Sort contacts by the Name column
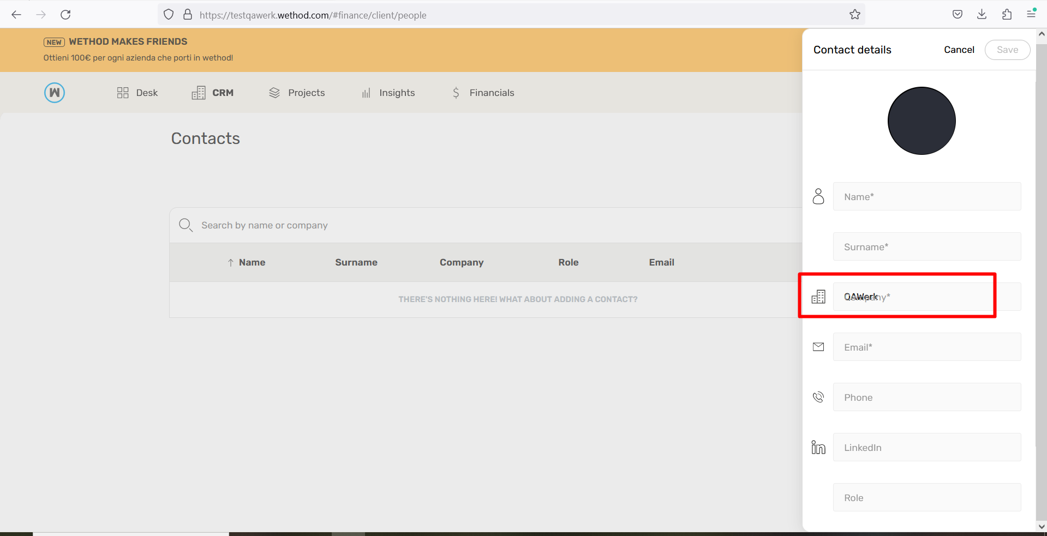Screen dimensions: 1047x536 pos(246,262)
